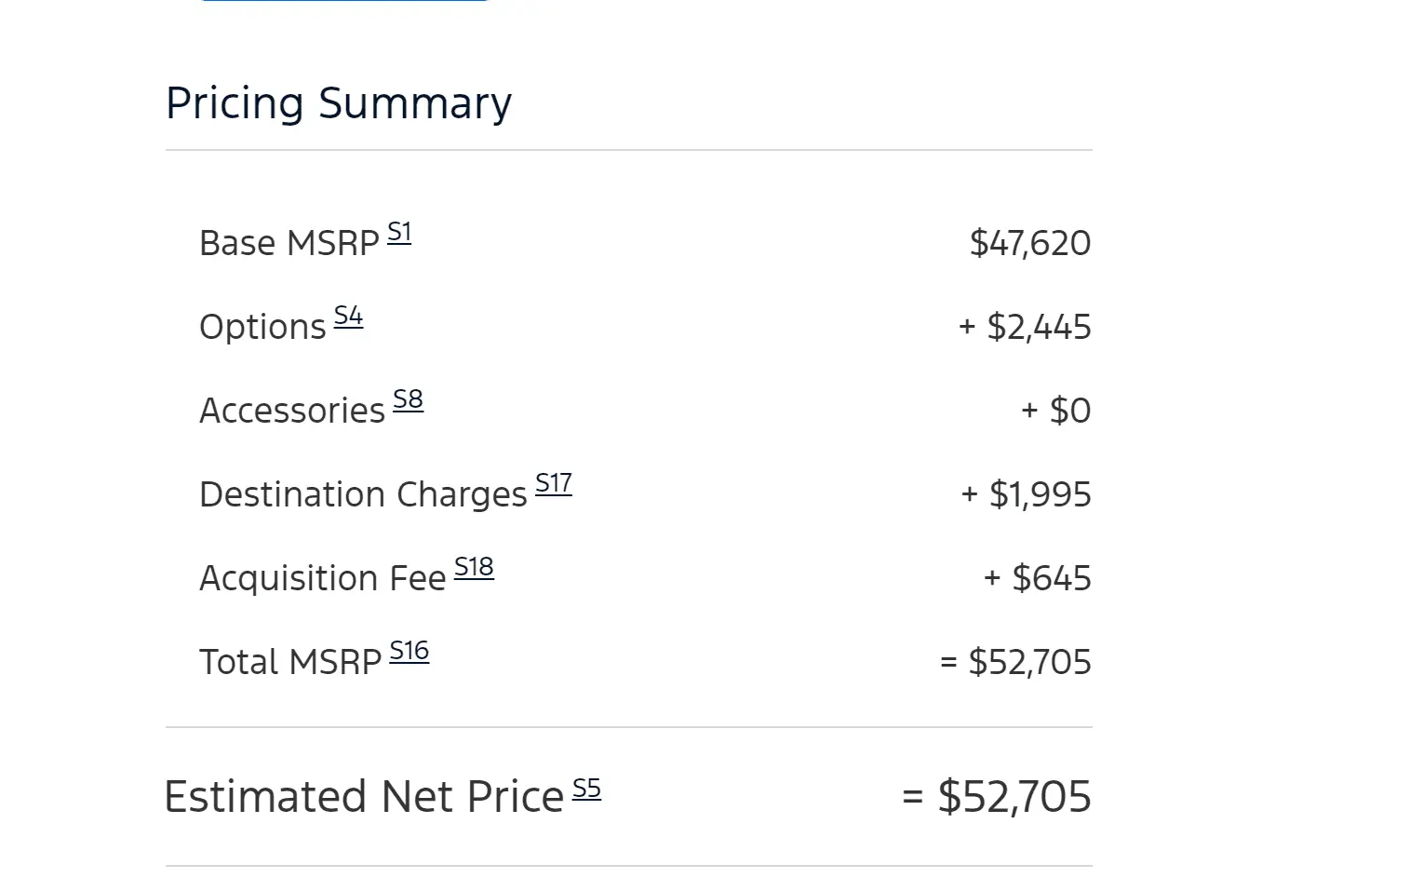Click the S16 footnote beside Total MSRP
This screenshot has height=891, width=1423.
click(x=409, y=651)
